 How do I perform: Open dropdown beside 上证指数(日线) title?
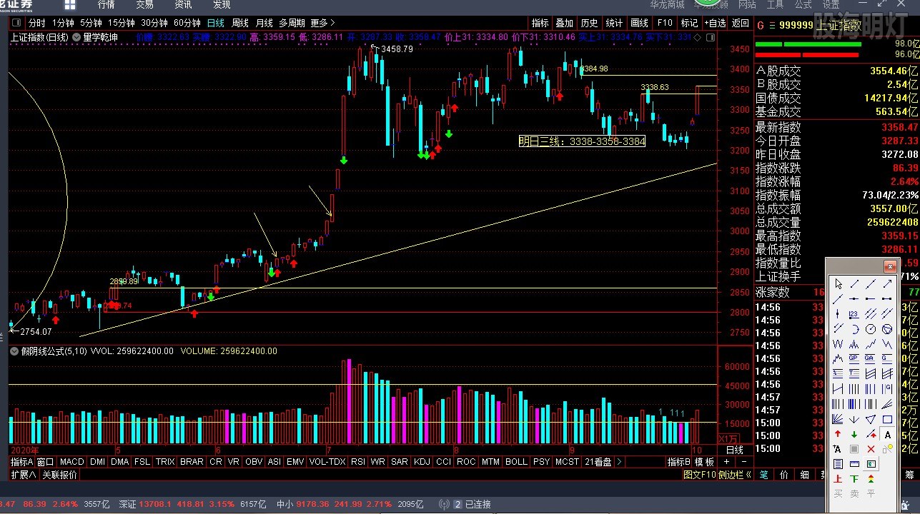[77, 37]
